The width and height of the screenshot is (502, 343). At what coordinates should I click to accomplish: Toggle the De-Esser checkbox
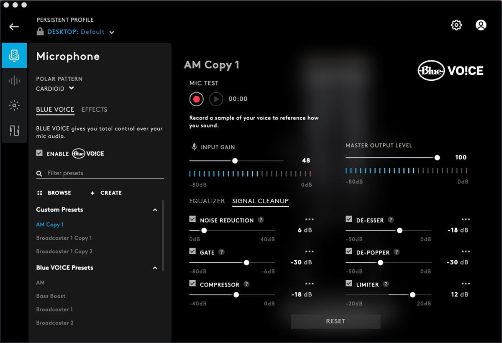(x=349, y=219)
